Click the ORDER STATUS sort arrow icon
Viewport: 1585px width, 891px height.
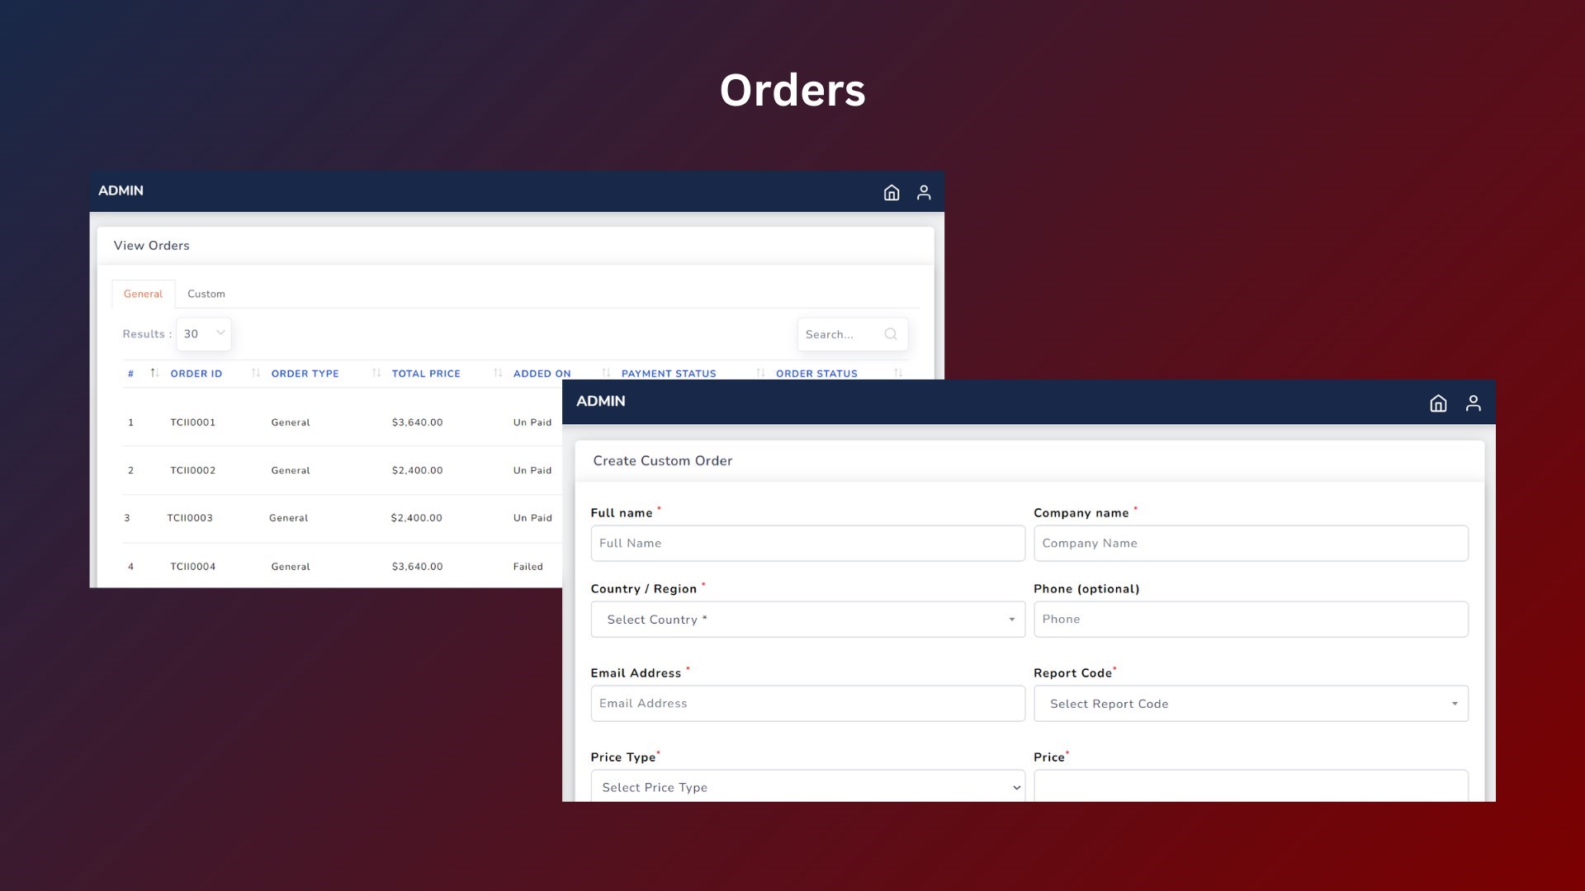(x=897, y=375)
